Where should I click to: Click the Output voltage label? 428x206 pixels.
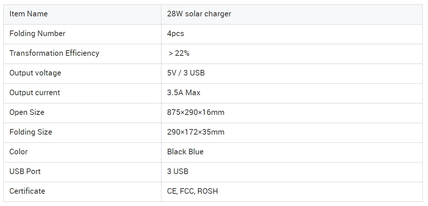coord(35,73)
